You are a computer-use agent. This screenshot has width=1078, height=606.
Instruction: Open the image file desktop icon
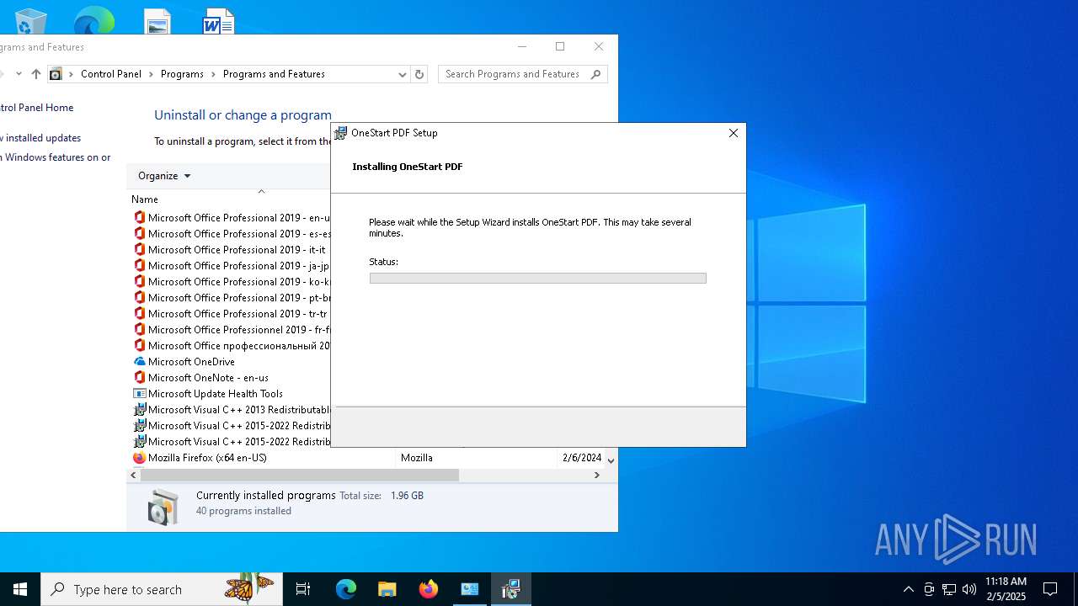click(157, 22)
